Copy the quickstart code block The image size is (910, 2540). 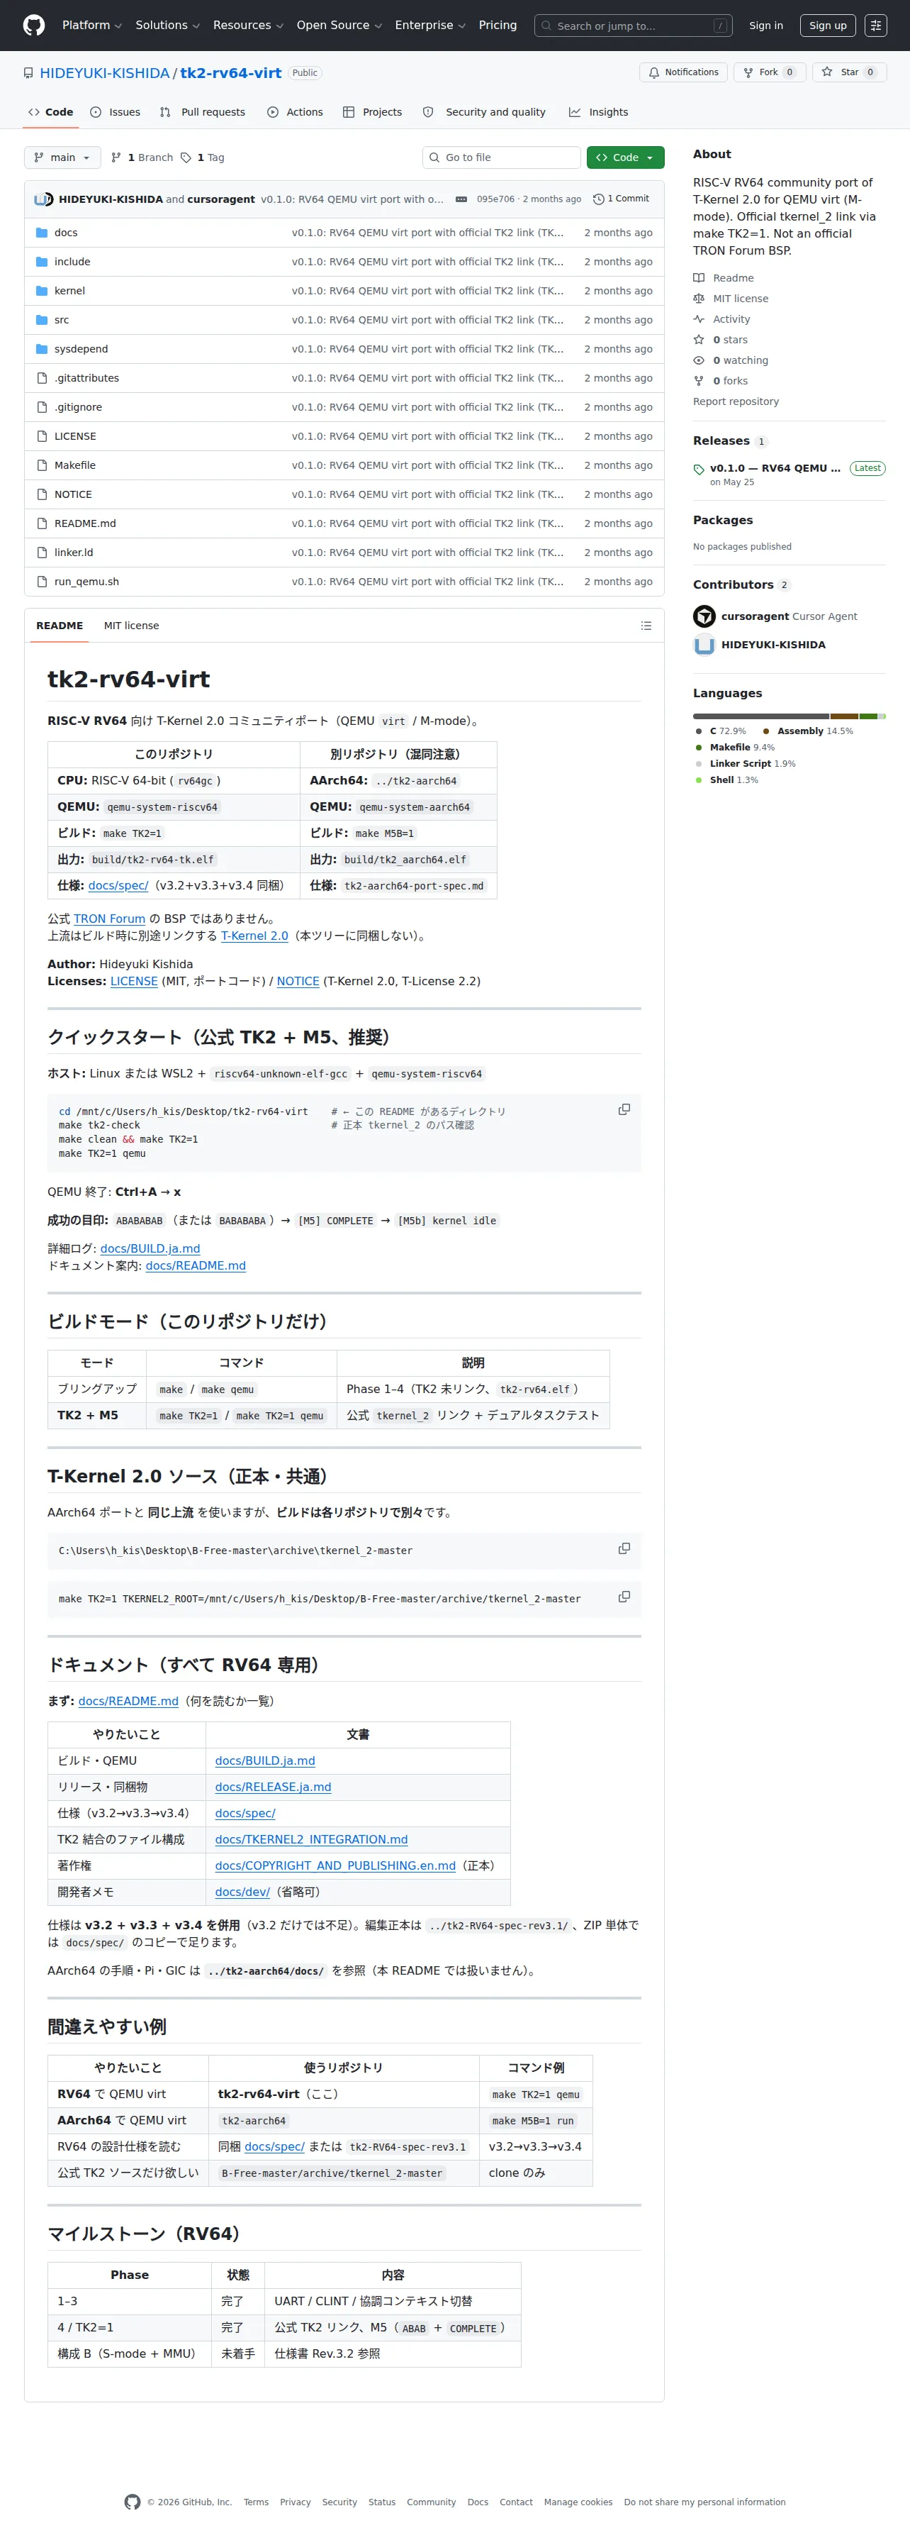click(x=624, y=1109)
